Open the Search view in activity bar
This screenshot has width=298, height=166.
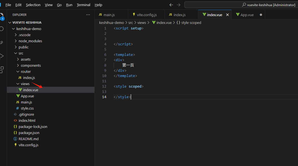(x=2, y=29)
